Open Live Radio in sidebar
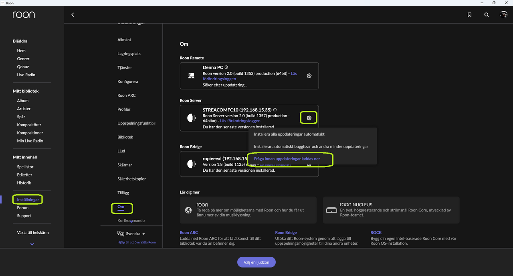Screen dimensions: 513x276 [x=26, y=75]
